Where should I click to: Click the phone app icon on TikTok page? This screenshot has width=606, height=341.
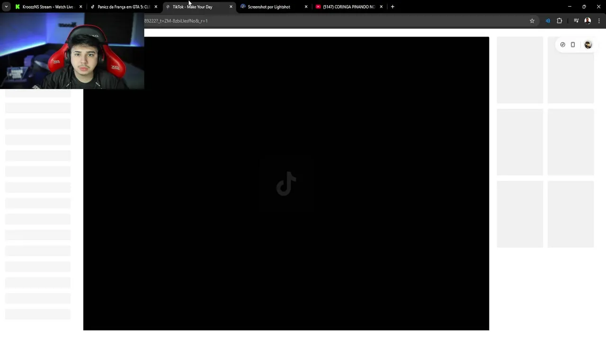[573, 45]
